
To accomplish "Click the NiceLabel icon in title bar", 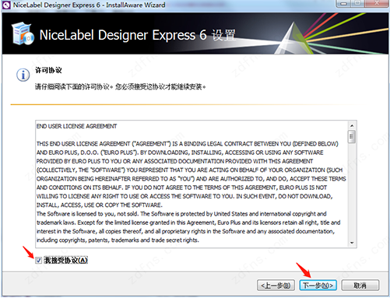I will pyautogui.click(x=6, y=5).
